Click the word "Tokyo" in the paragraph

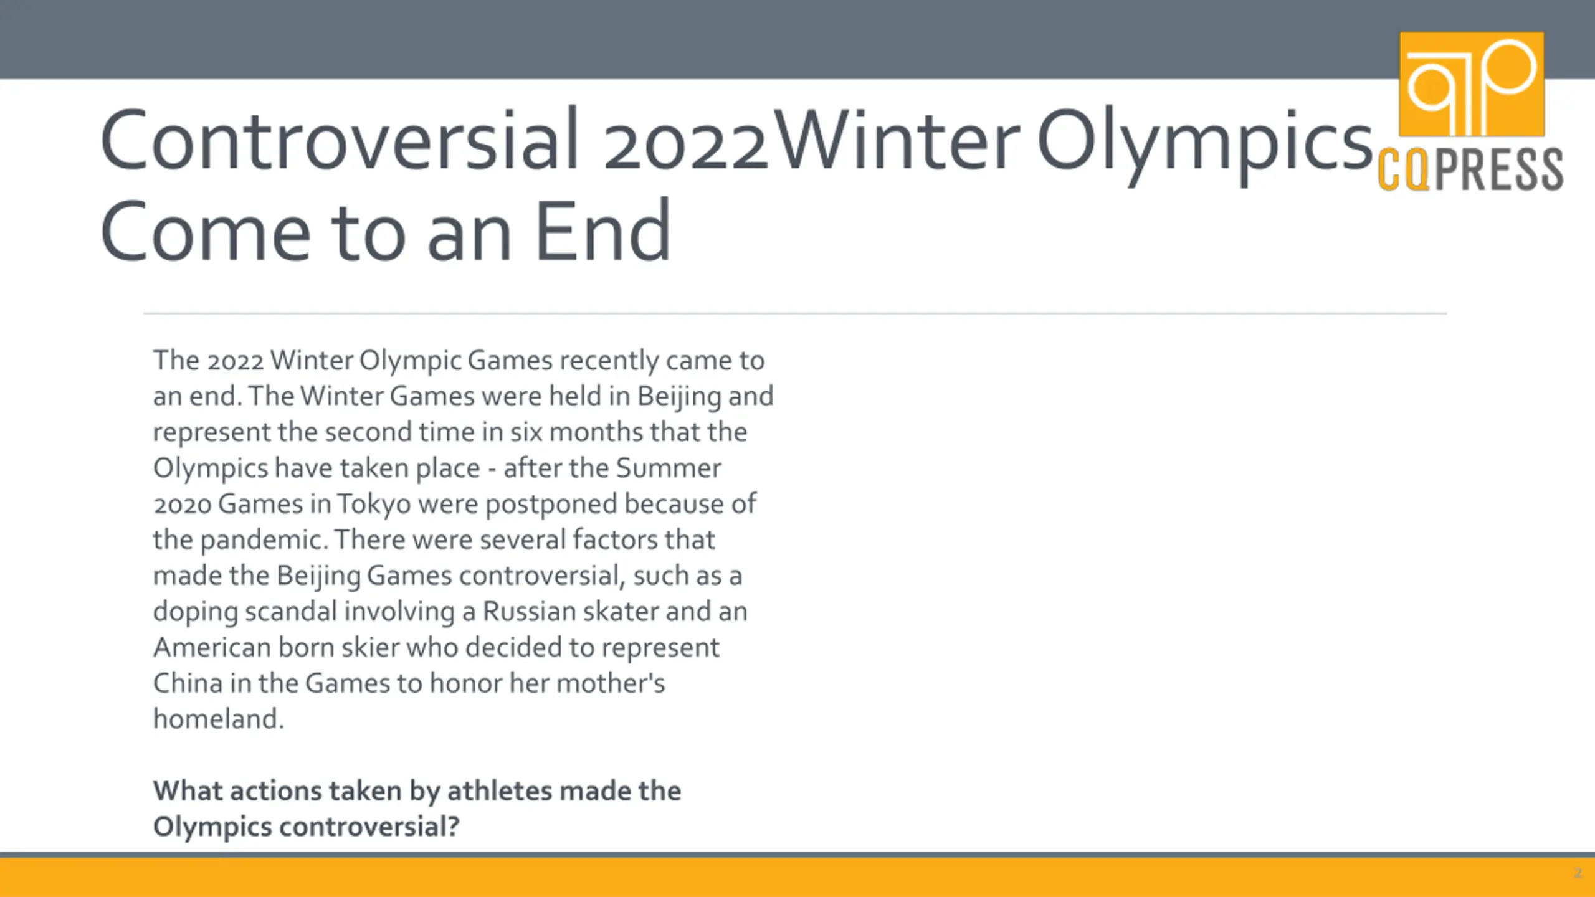coord(374,504)
